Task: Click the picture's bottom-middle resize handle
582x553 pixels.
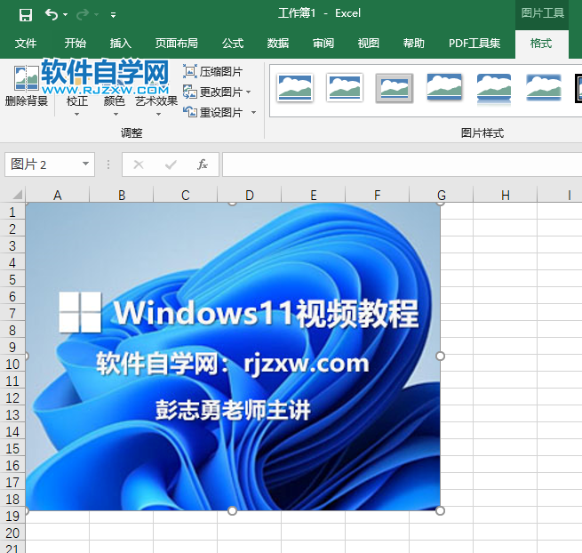Action: (232, 510)
